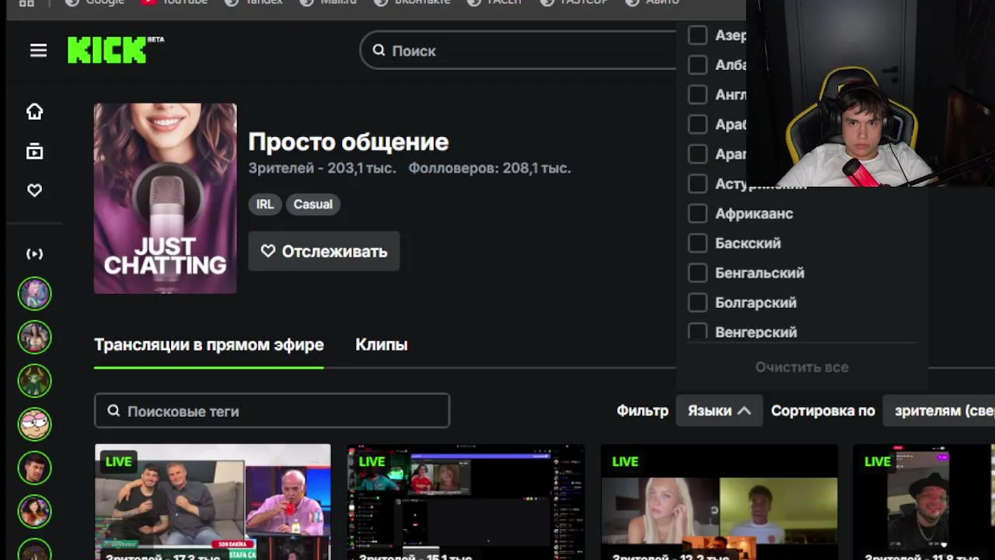The width and height of the screenshot is (995, 560).
Task: Open the Just Chatting category cover image
Action: point(166,198)
